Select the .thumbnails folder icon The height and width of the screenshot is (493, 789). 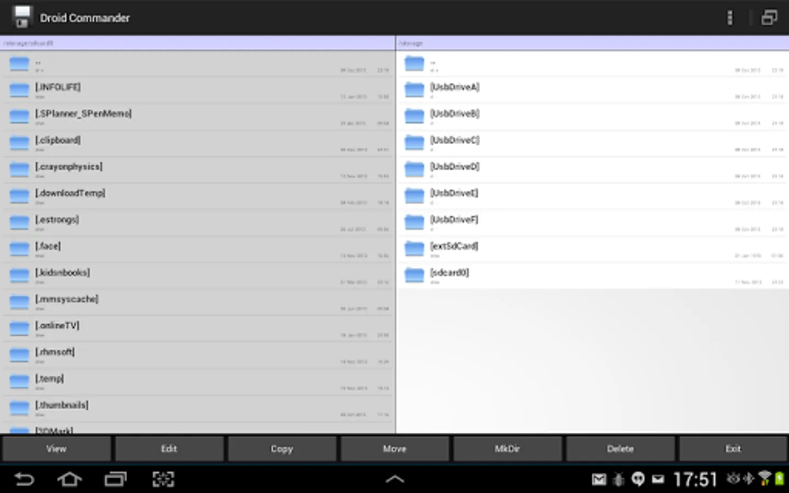click(19, 408)
